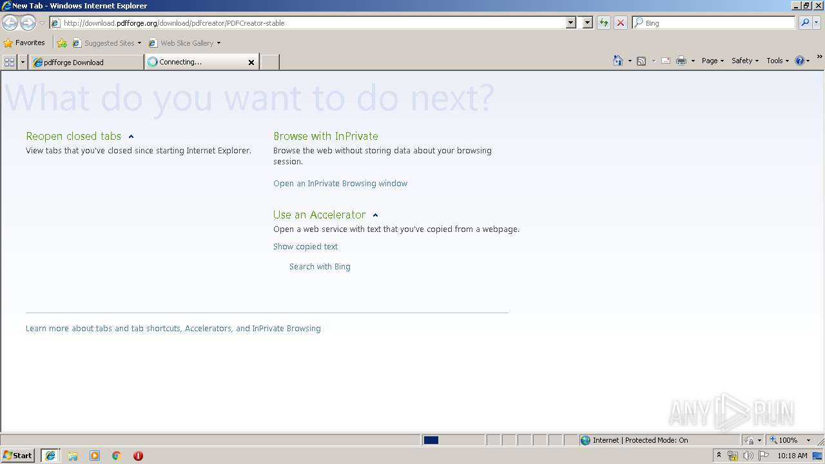Viewport: 825px width, 464px height.
Task: Collapse the Use an Accelerator section
Action: [375, 215]
